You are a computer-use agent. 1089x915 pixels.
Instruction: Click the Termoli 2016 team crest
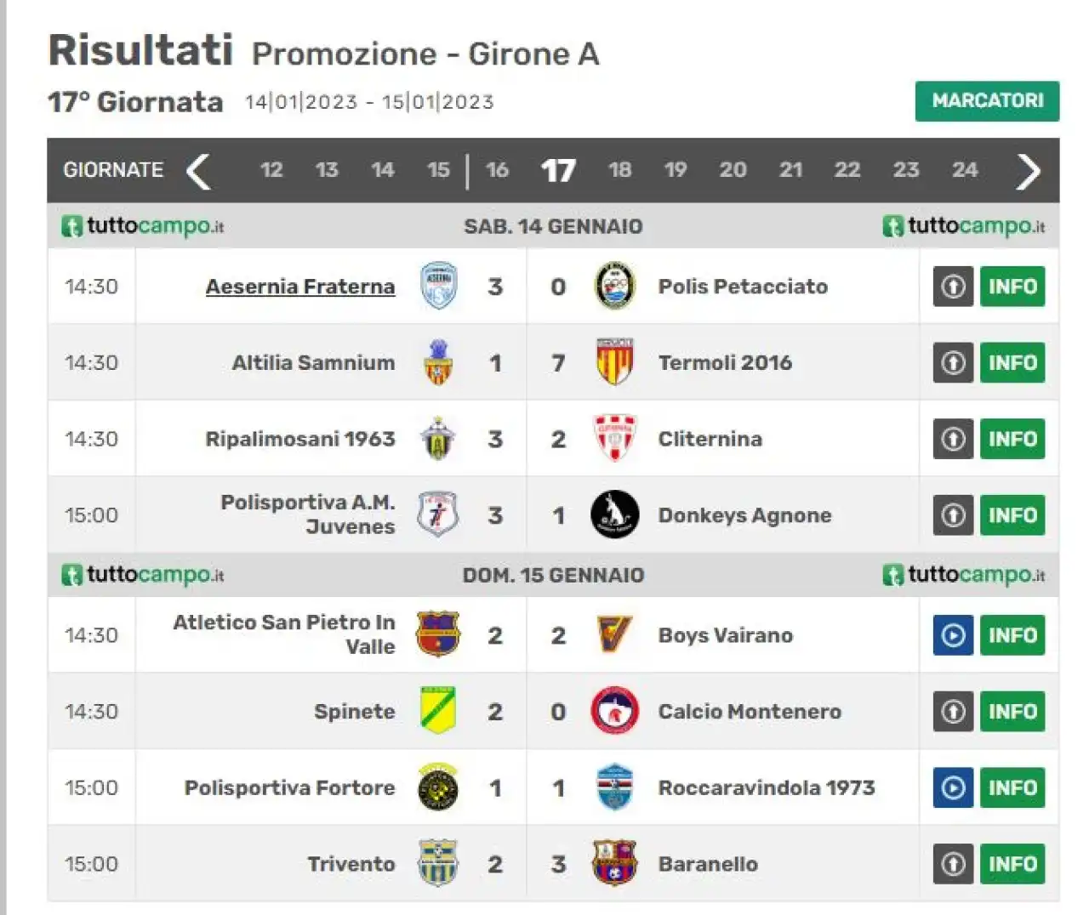tap(613, 361)
